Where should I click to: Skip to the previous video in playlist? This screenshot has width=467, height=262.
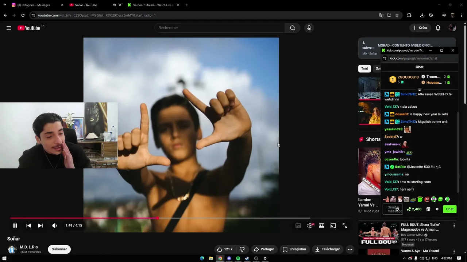pos(28,226)
